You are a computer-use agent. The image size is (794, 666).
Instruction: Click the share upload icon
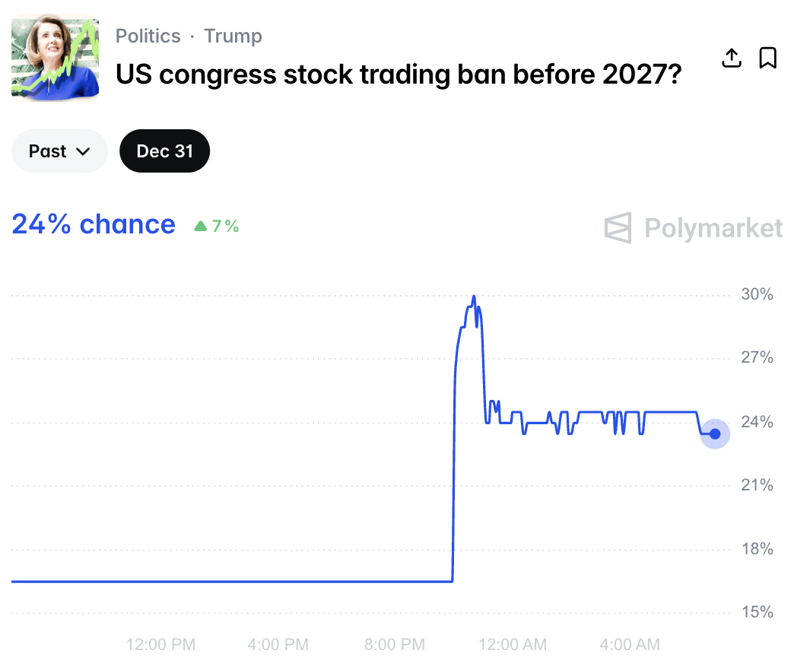click(731, 58)
